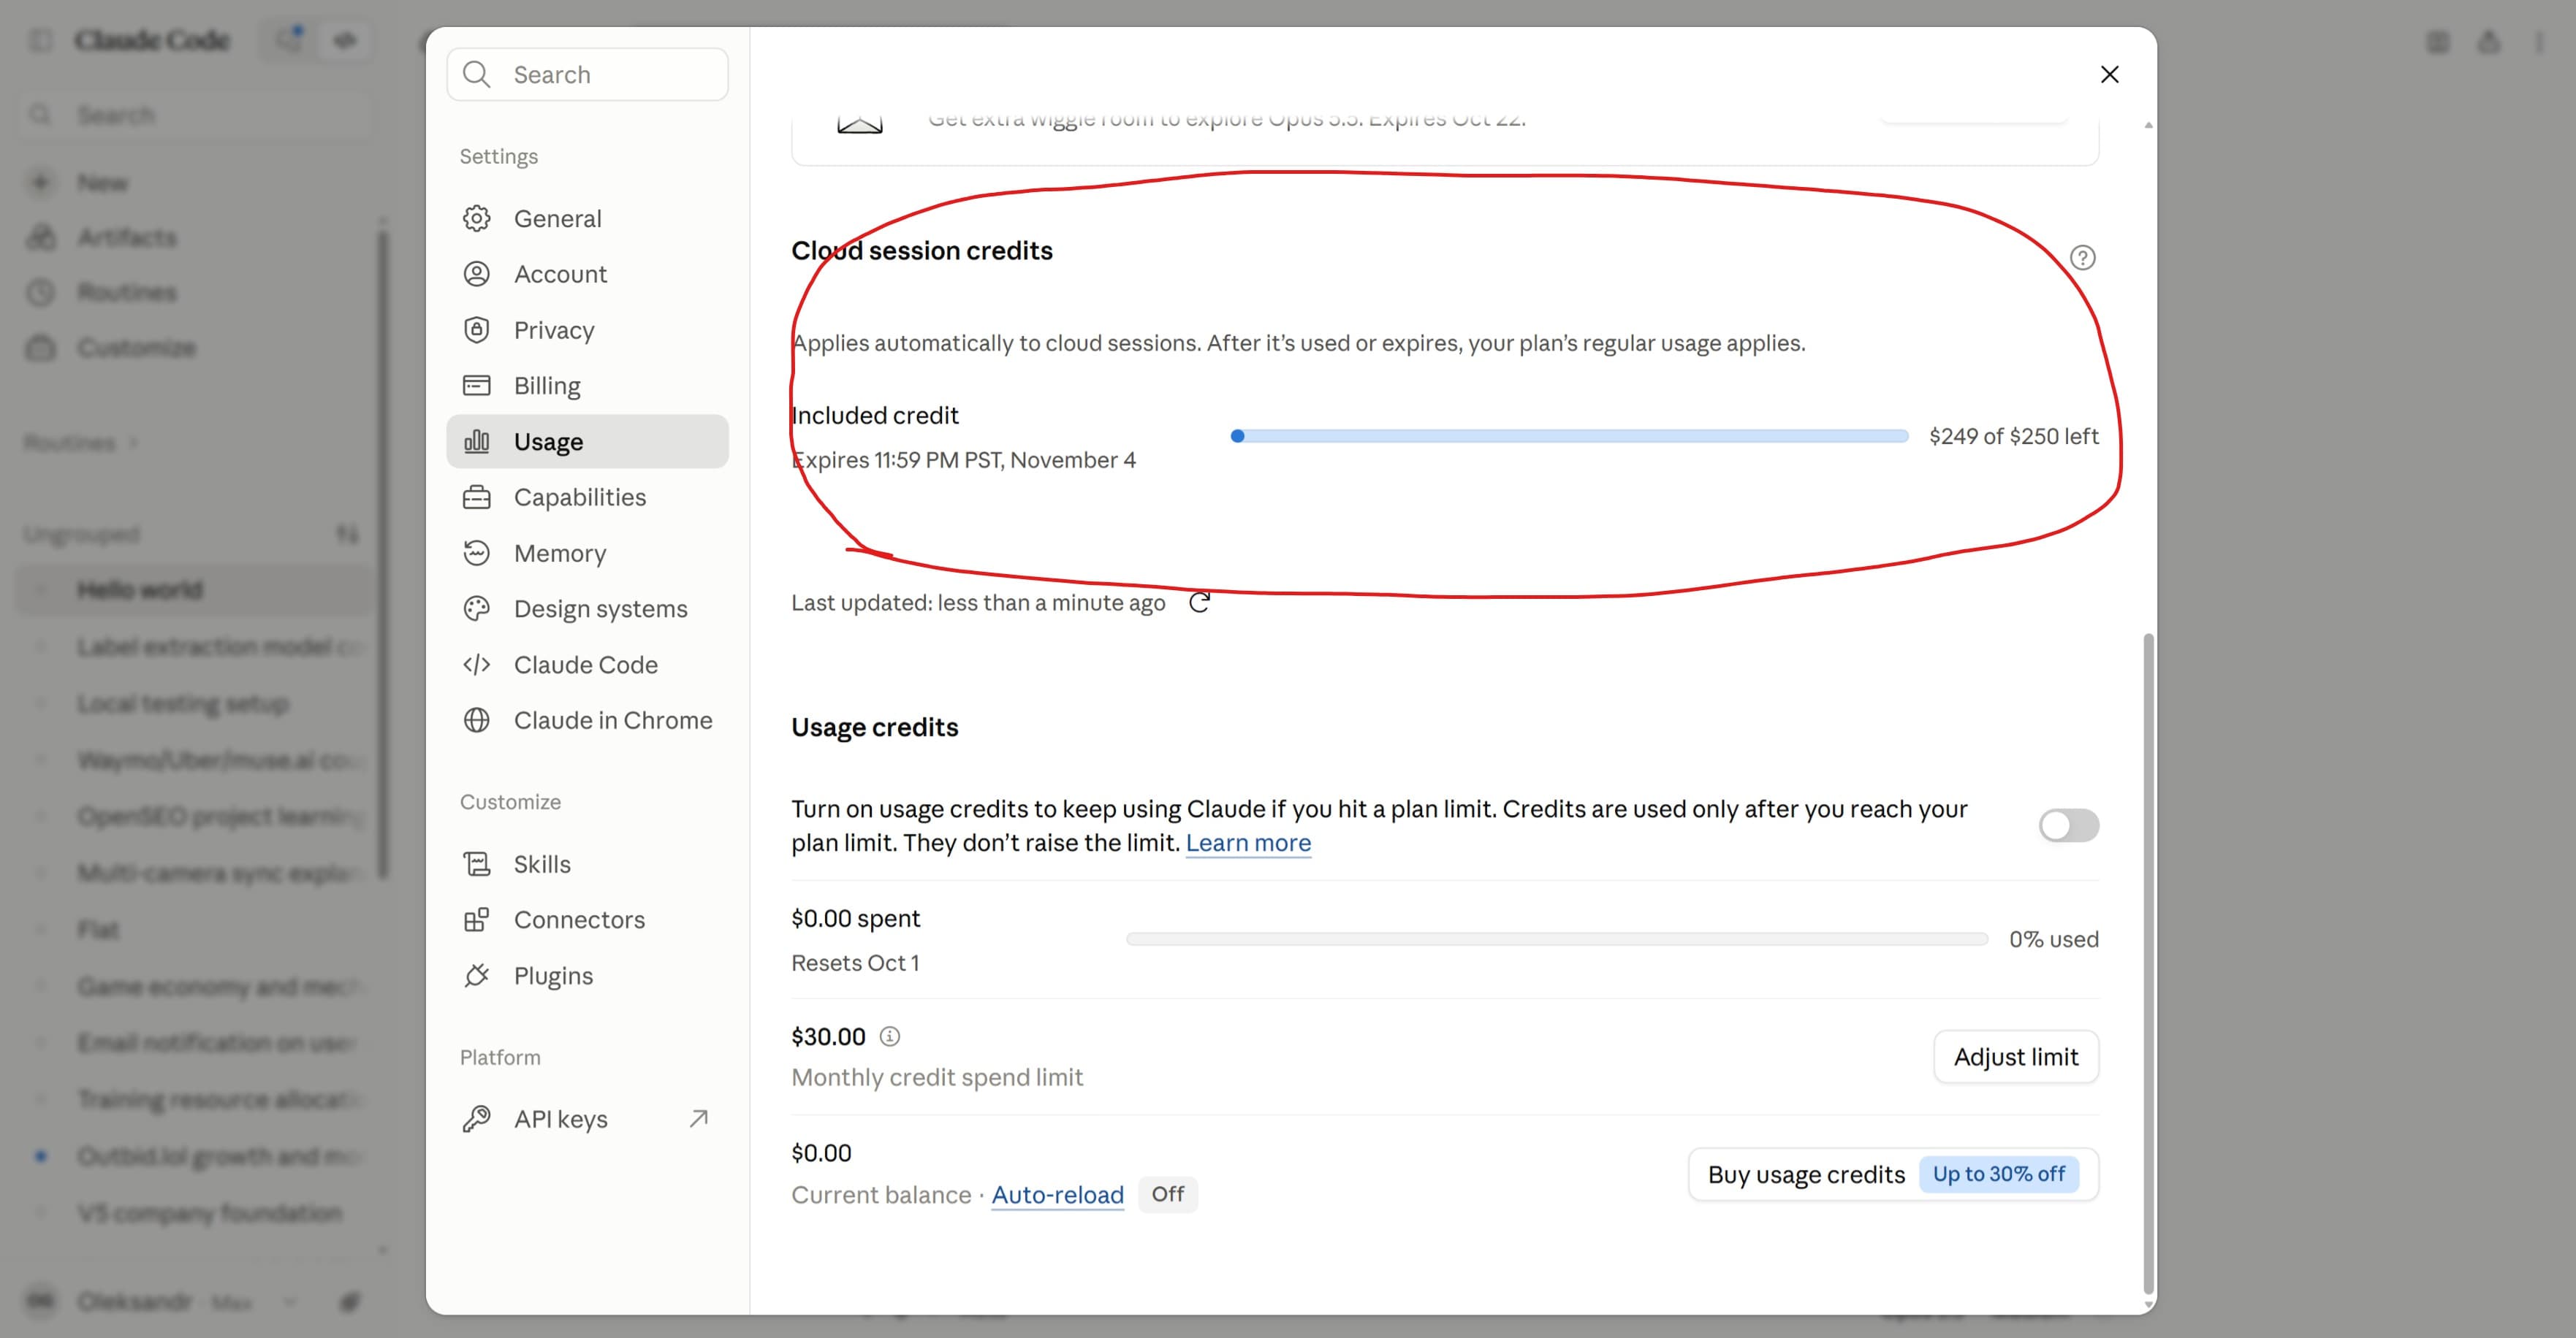Open the Local testing setup session
Image resolution: width=2576 pixels, height=1338 pixels.
pyautogui.click(x=196, y=703)
